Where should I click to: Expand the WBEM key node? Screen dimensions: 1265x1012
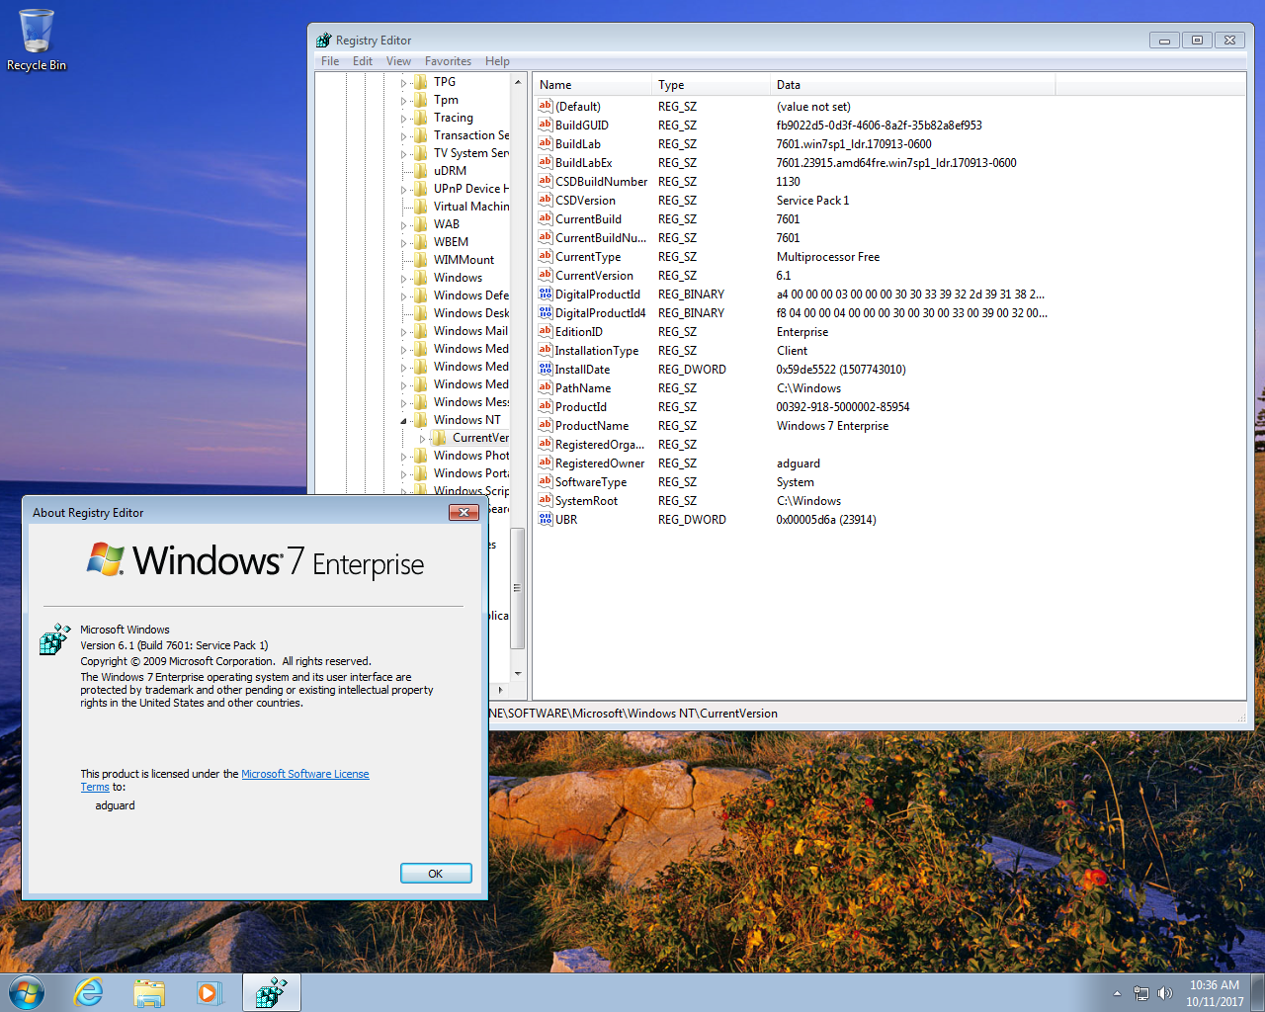(x=404, y=243)
